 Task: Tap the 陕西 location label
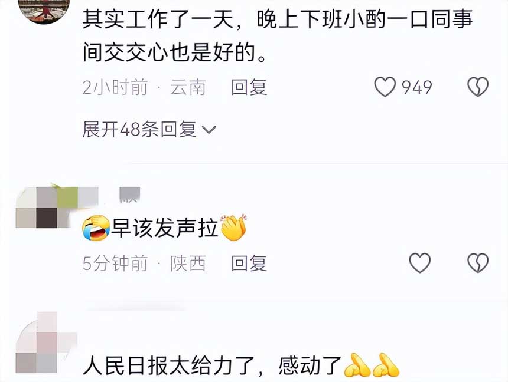pos(188,264)
